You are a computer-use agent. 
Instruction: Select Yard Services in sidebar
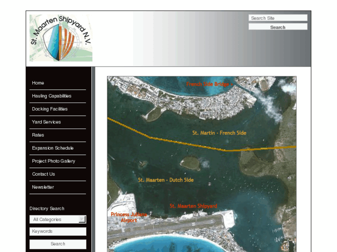pyautogui.click(x=46, y=122)
